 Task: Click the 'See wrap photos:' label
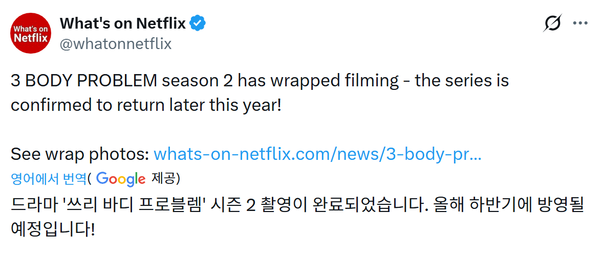pyautogui.click(x=80, y=154)
